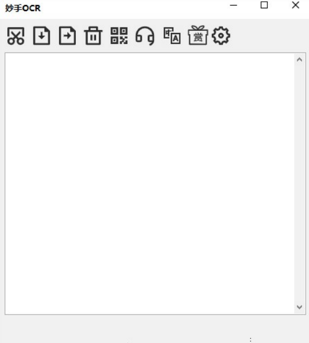The height and width of the screenshot is (343, 309).
Task: Start a screenshot capture with the scissors icon
Action: 16,36
